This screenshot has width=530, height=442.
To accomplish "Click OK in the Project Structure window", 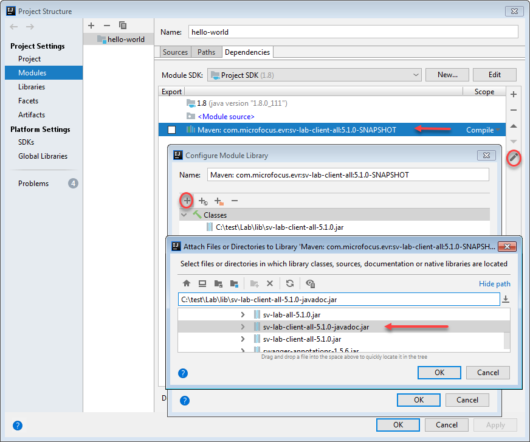I will pyautogui.click(x=398, y=425).
